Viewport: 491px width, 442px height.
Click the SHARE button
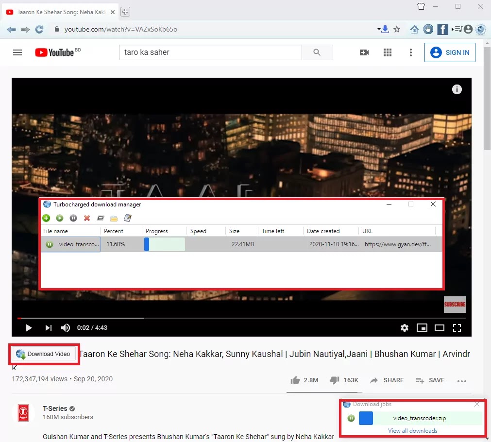click(x=387, y=380)
